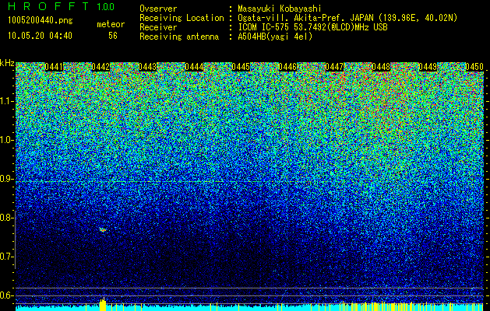Click the 0441 time marker

pyautogui.click(x=54, y=67)
